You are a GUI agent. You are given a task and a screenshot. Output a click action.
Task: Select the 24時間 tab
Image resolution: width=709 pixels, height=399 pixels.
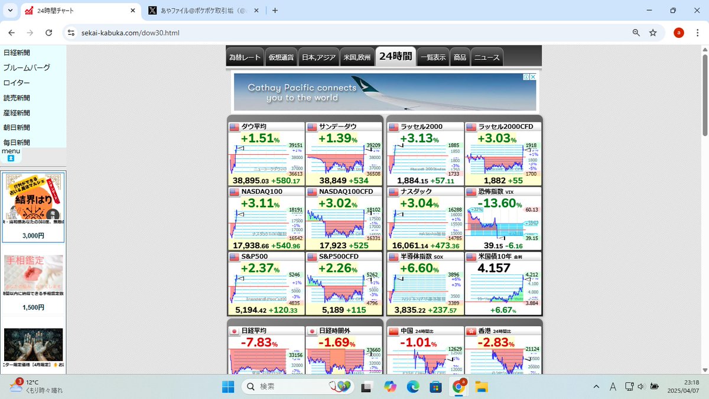(395, 57)
